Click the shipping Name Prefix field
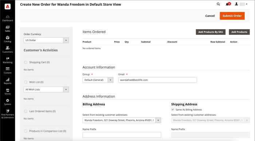 [211, 135]
